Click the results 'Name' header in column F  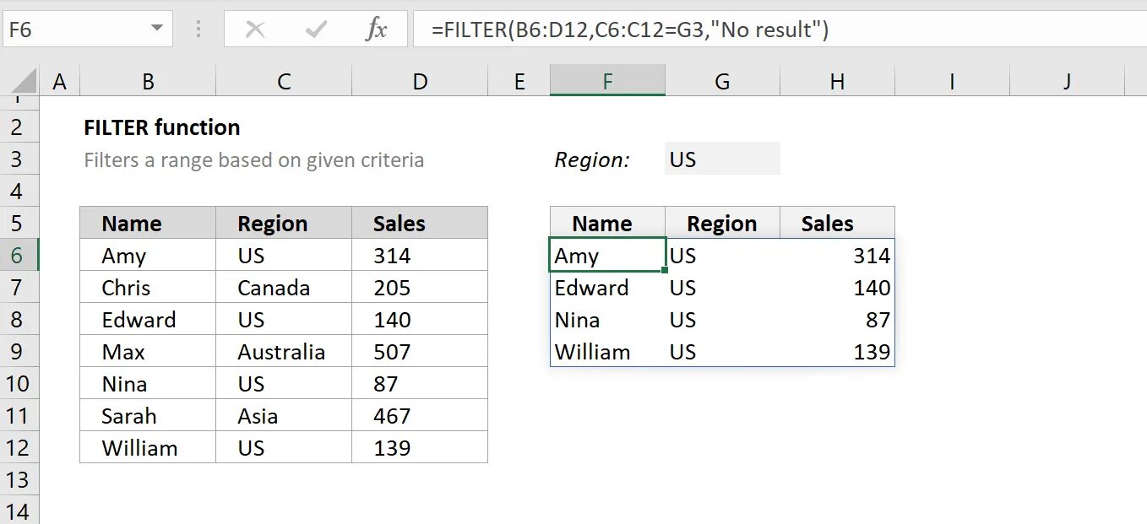tap(607, 224)
